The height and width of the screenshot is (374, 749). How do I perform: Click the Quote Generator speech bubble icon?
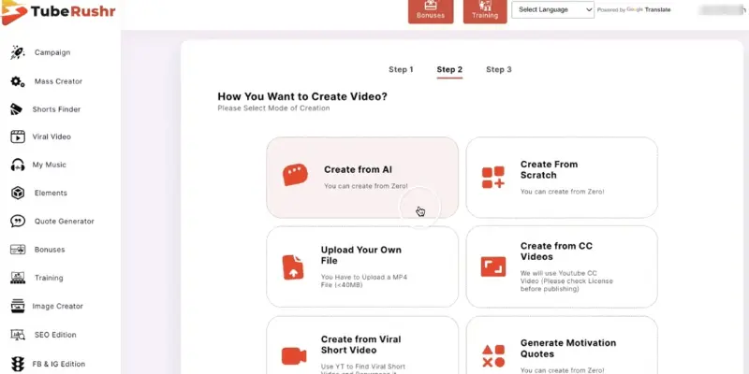tap(18, 222)
